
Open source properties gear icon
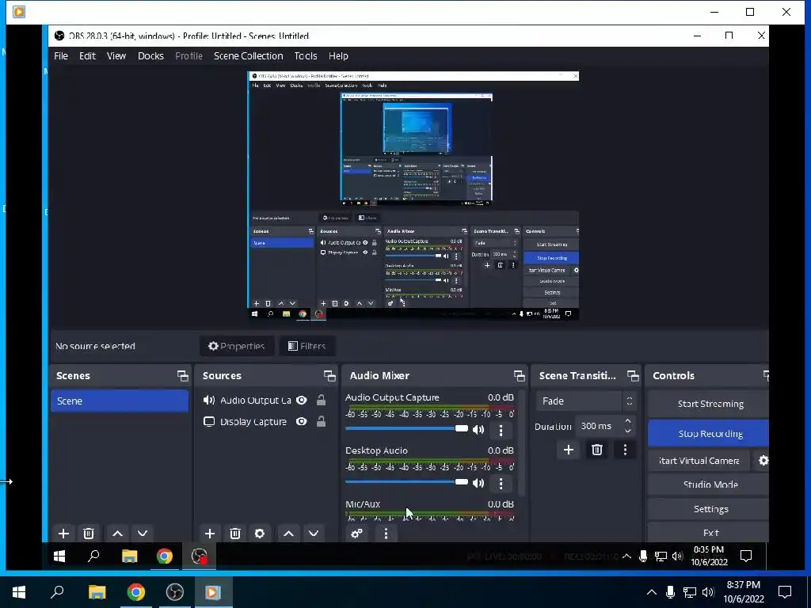point(260,533)
